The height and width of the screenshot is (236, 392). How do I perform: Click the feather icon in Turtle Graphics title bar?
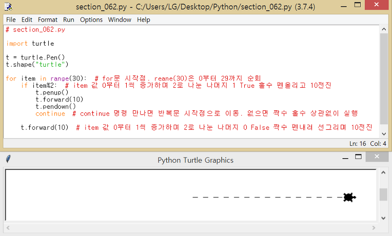[x=8, y=159]
